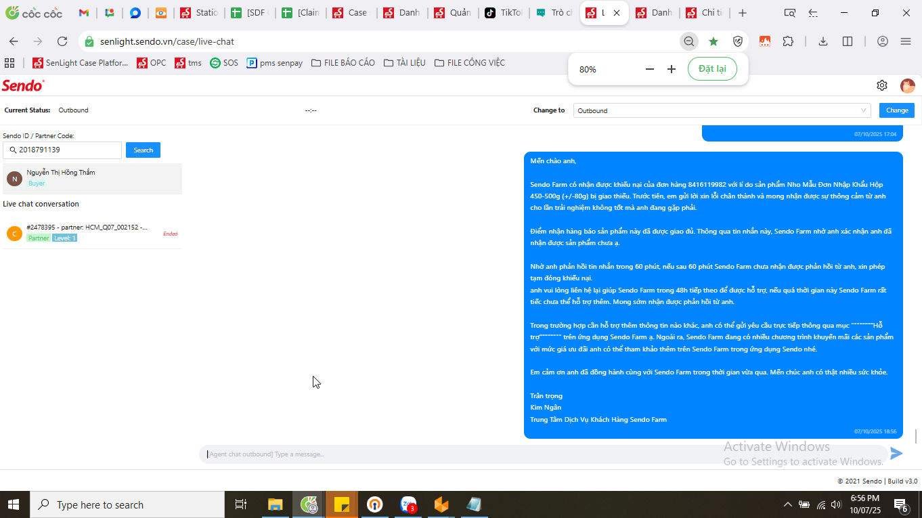This screenshot has width=922, height=518.
Task: Reset zoom with Đặt lại button
Action: 712,69
